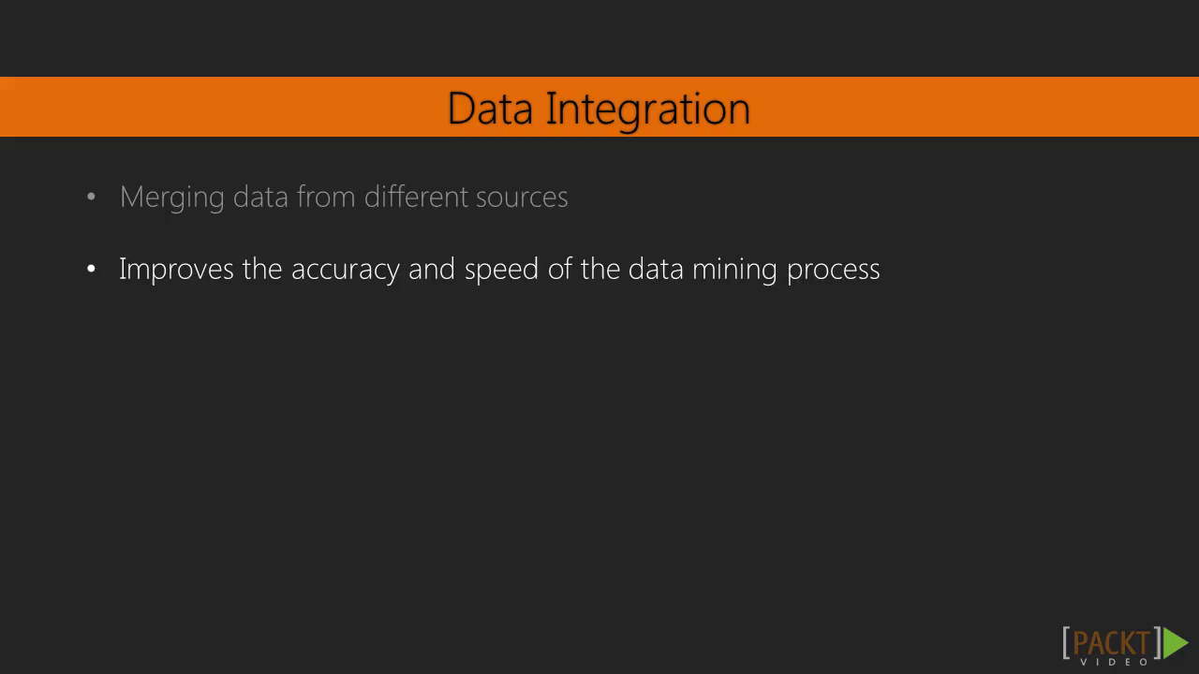Click the green play triangle in Packt logo
This screenshot has width=1199, height=674.
(1175, 643)
